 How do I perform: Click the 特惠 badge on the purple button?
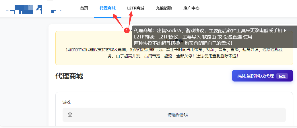click(x=282, y=76)
